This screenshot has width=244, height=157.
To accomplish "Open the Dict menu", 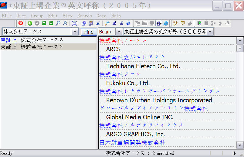I will point(21,16).
